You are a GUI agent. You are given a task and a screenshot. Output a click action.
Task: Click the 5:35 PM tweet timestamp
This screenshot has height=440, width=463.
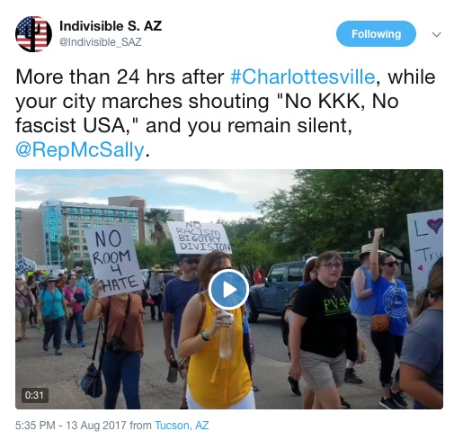point(35,425)
